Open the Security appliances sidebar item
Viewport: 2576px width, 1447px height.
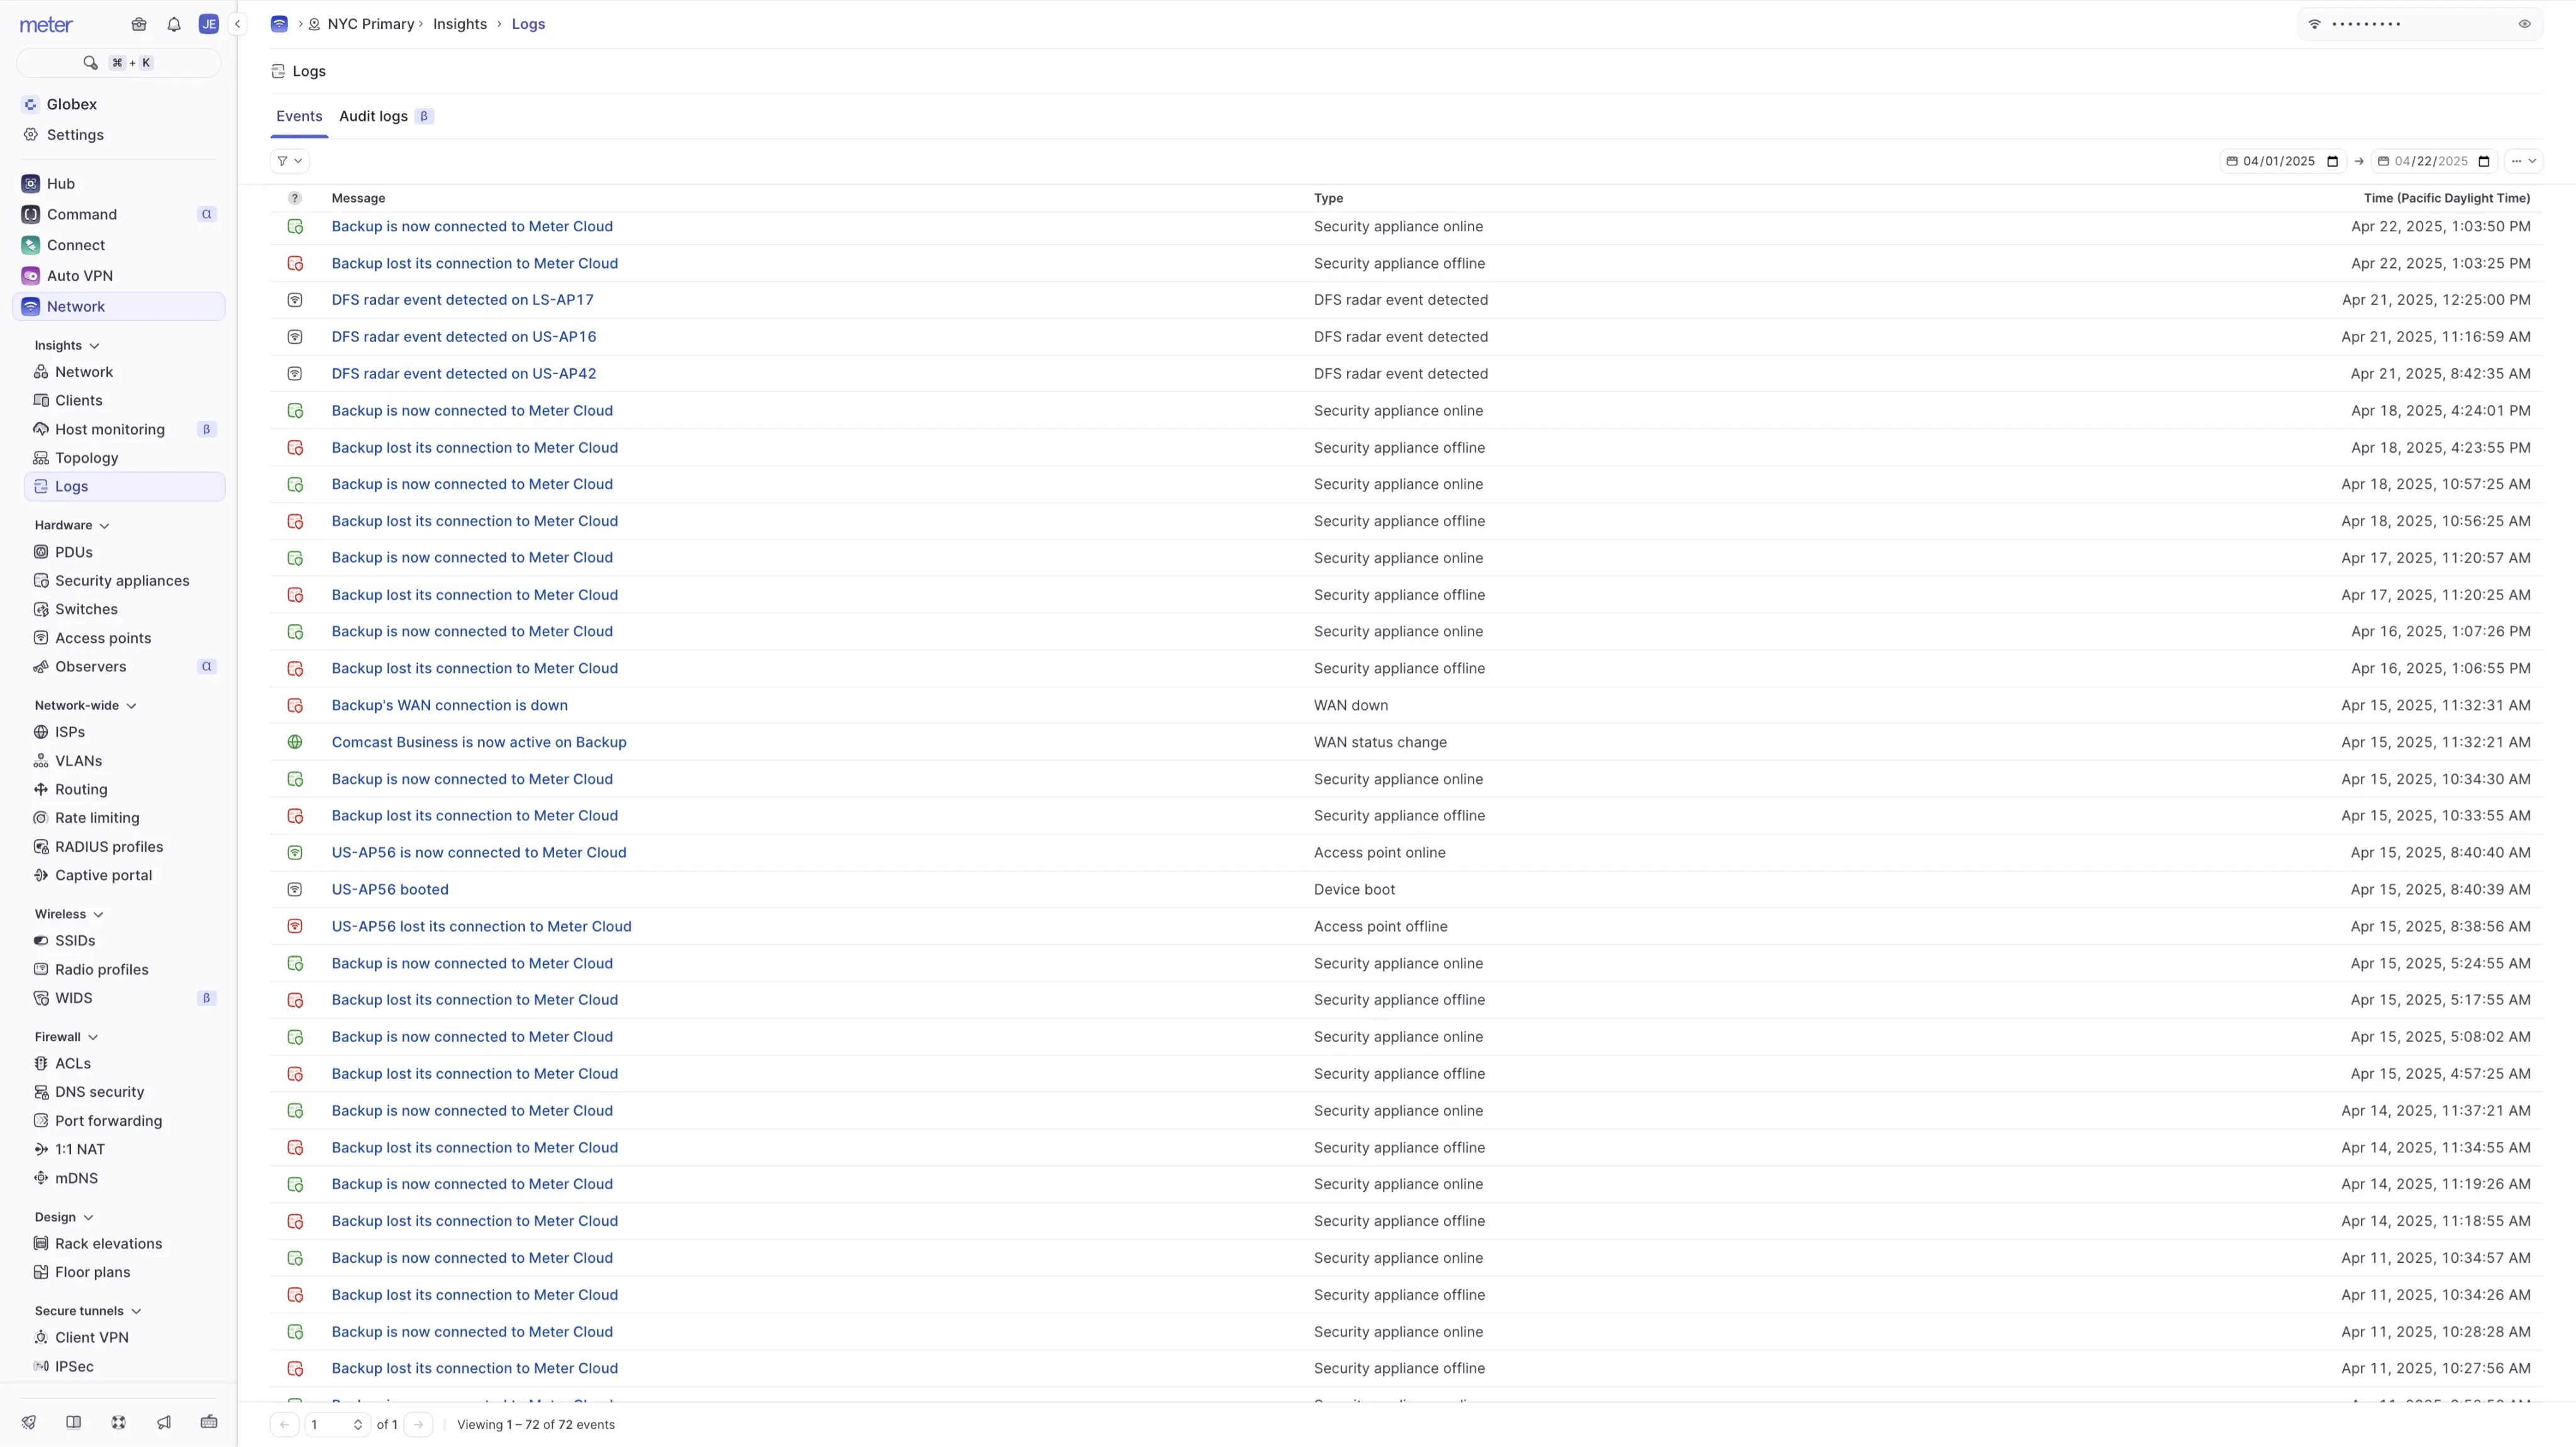click(122, 581)
